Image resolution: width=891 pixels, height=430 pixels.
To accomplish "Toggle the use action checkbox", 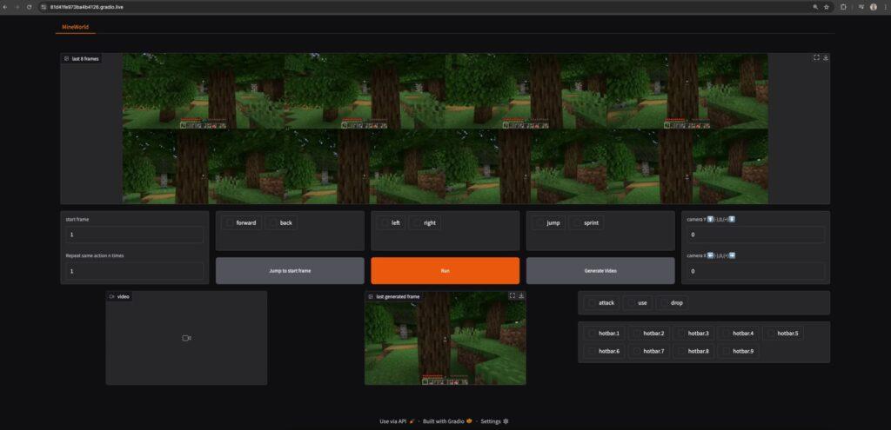I will pos(630,303).
